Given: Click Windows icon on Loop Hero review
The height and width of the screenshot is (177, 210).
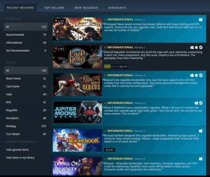Looking at the screenshot, I should 192,48.
